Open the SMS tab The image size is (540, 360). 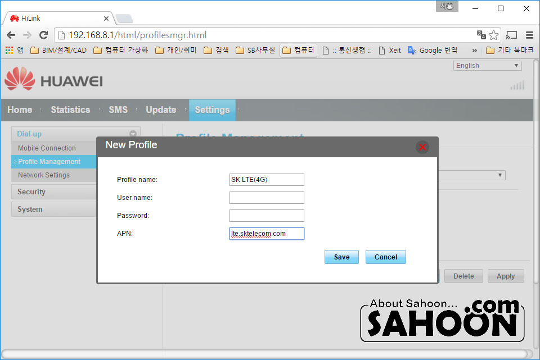[118, 110]
